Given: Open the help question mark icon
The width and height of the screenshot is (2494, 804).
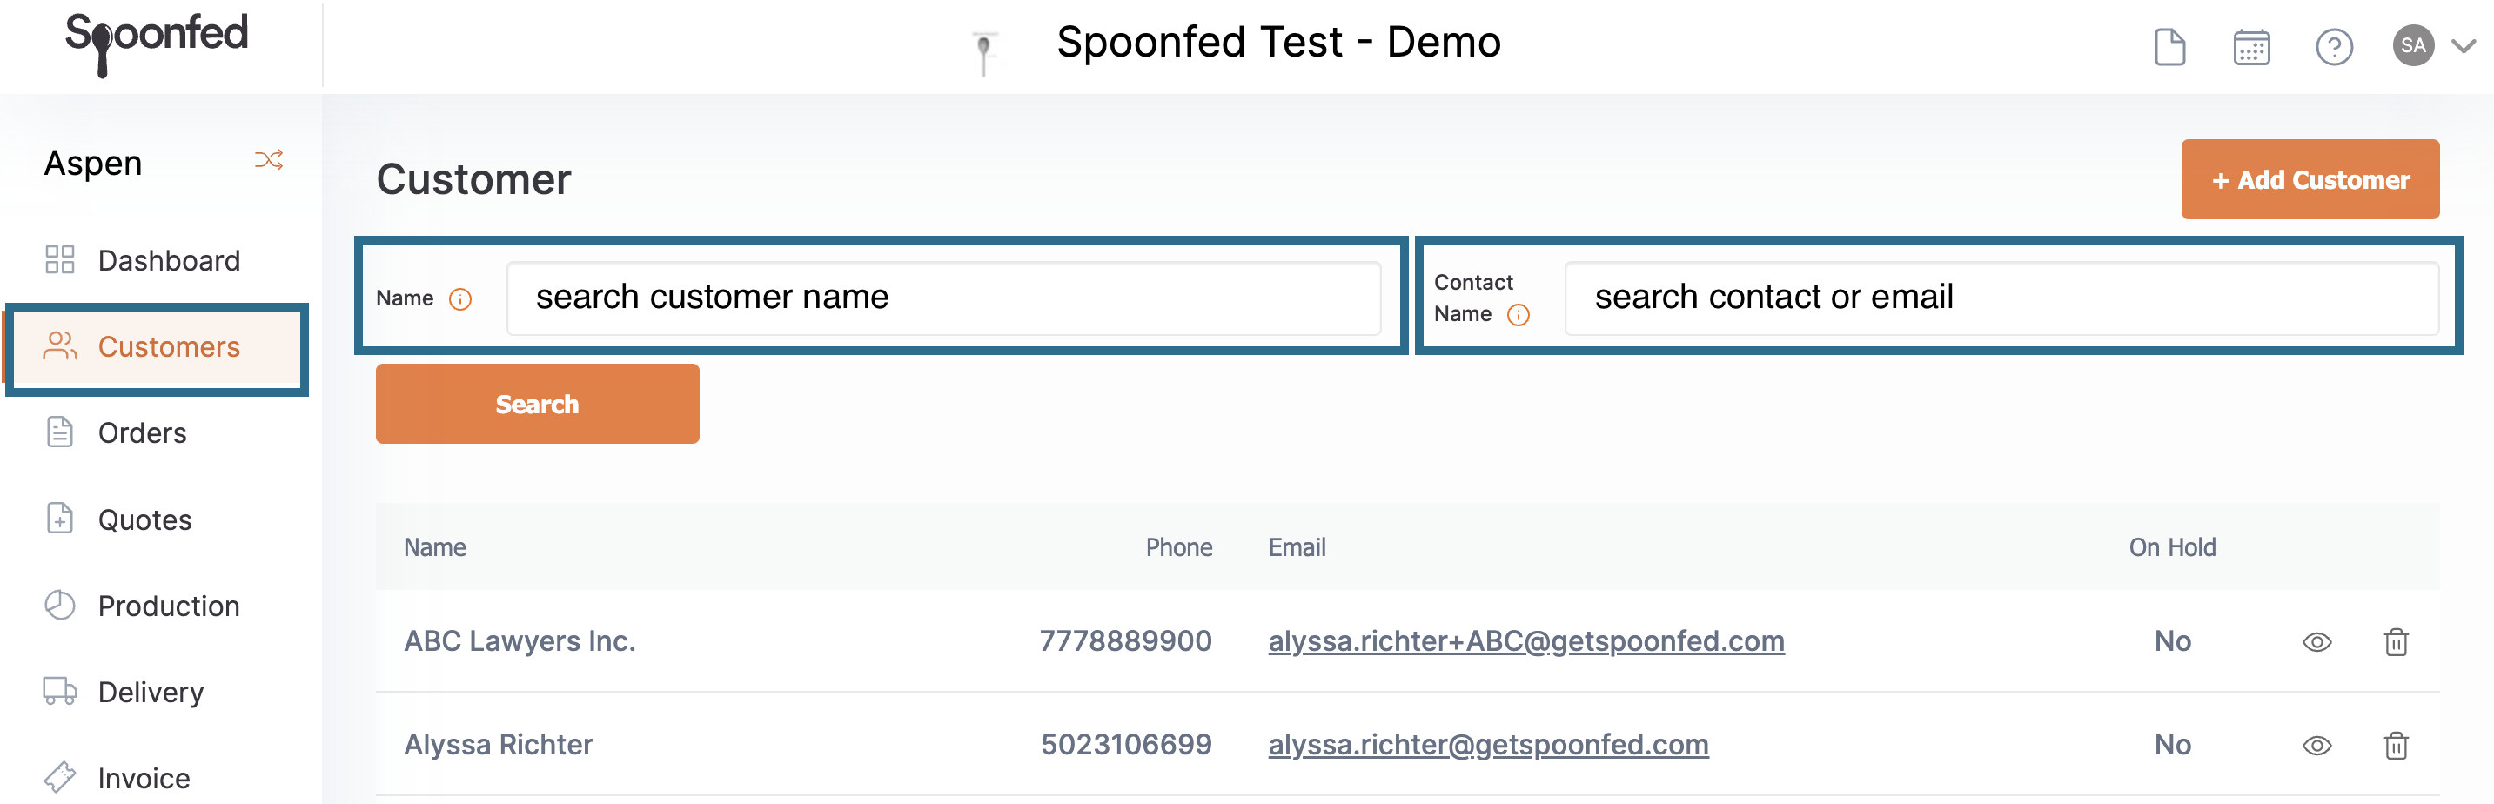Looking at the screenshot, I should 2333,46.
